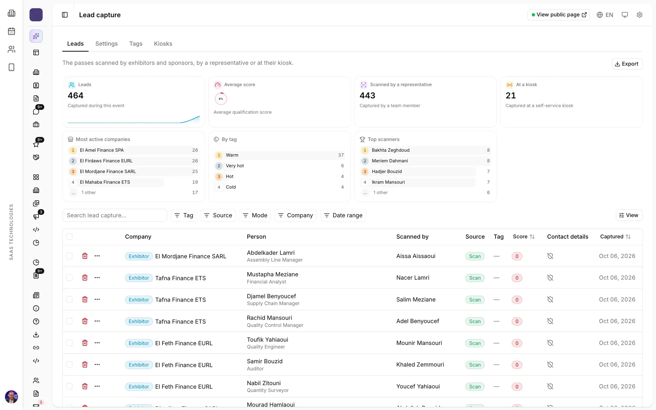Open more options for Mustapha Meziane row

click(x=97, y=277)
